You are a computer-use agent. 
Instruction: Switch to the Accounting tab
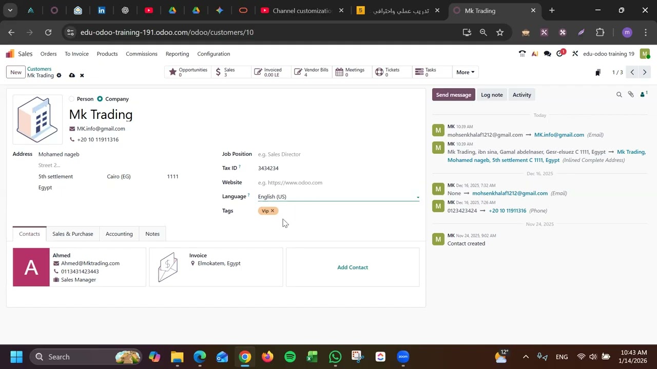tap(119, 234)
